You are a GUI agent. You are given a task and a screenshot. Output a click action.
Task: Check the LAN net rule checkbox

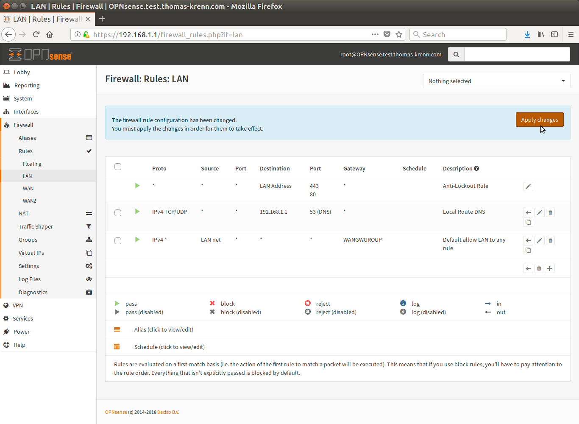click(x=118, y=241)
